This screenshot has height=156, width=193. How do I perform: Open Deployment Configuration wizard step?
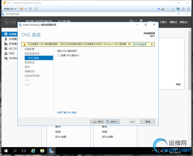[x=30, y=49]
